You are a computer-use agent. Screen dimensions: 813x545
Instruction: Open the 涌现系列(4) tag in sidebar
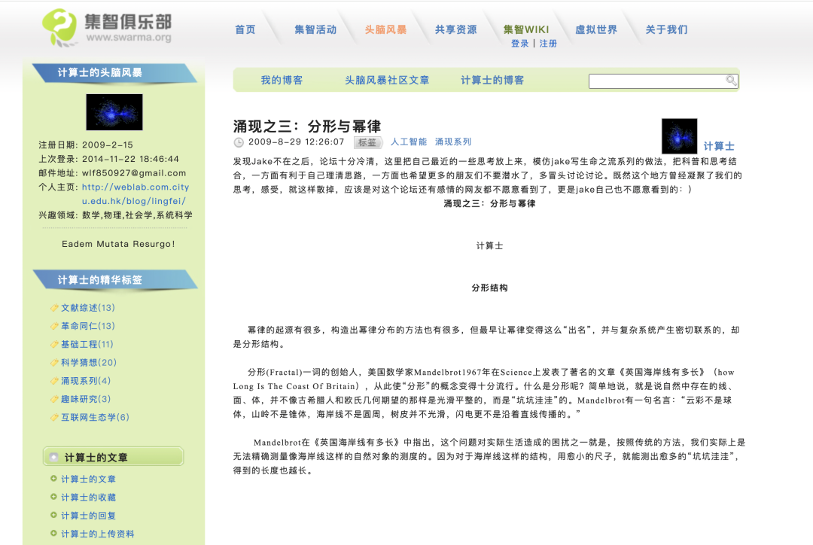[86, 381]
